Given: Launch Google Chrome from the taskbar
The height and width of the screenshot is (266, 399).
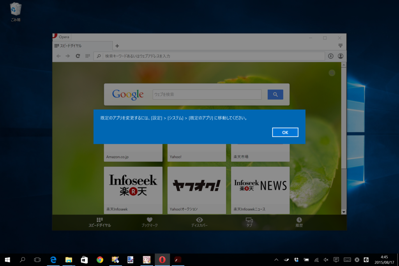Looking at the screenshot, I should pos(100,260).
